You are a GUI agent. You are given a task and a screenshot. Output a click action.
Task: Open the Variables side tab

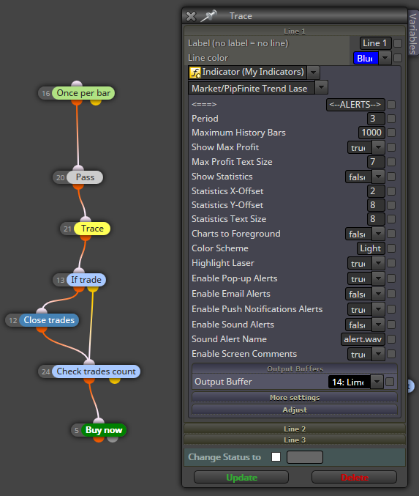(413, 33)
